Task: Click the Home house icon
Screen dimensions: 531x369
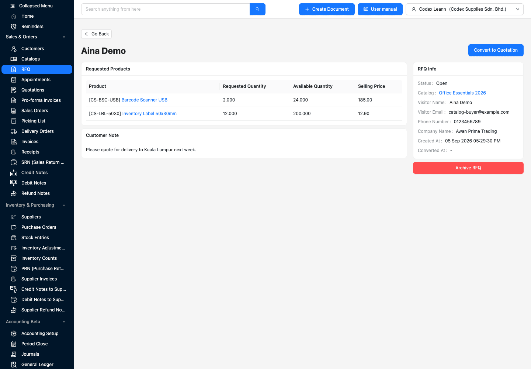Action: [x=14, y=16]
